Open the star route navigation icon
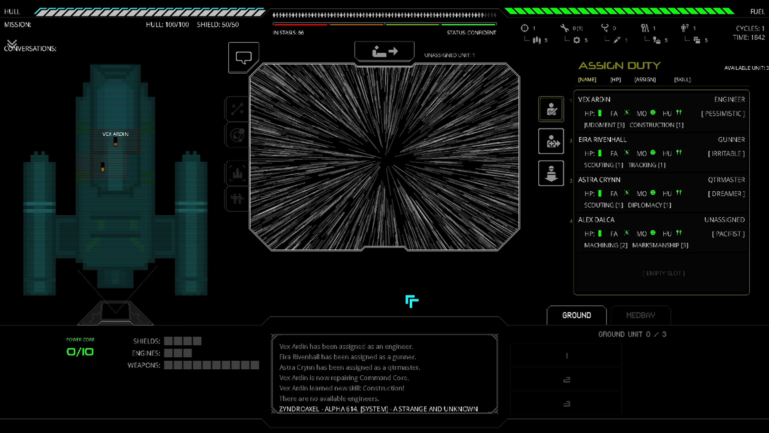Screen dimensions: 769x433 pos(237,109)
